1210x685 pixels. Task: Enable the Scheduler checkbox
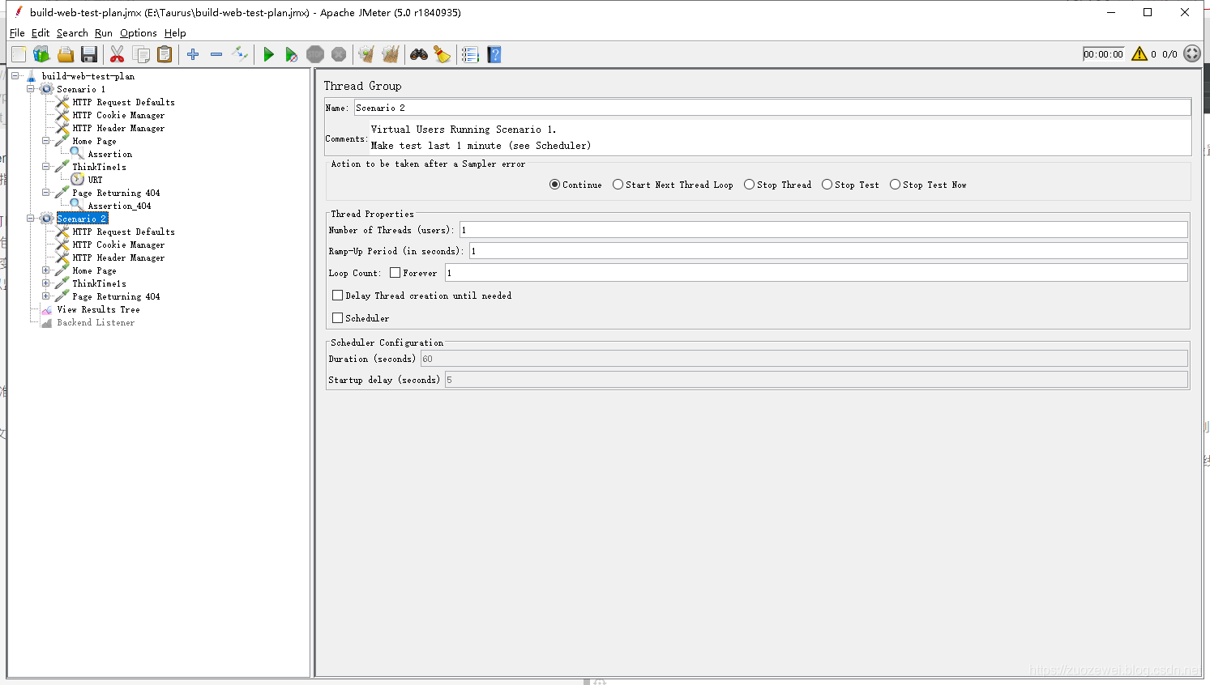click(x=337, y=318)
